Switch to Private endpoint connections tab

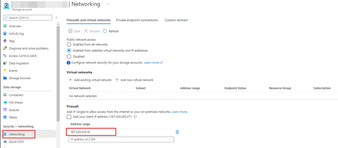tap(137, 20)
